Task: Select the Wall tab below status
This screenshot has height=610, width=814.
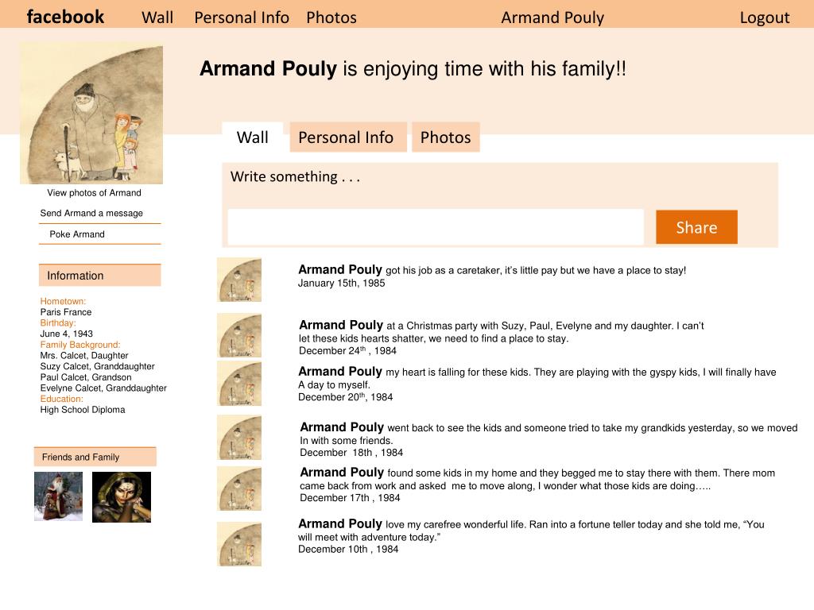Action: point(253,137)
